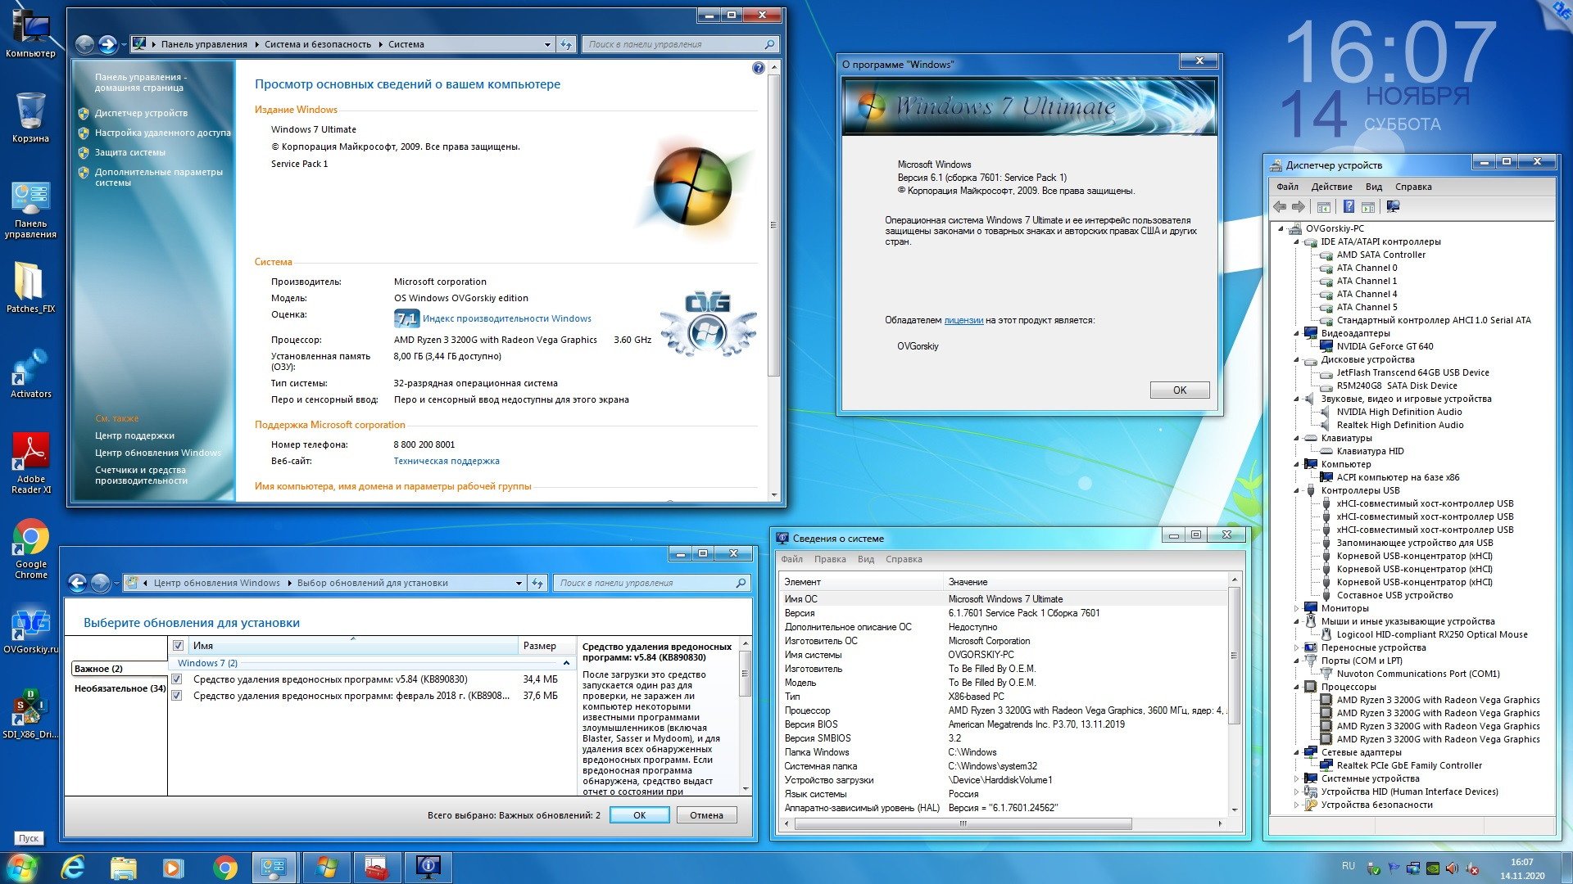Click Back arrow in Device Manager toolbar
The height and width of the screenshot is (884, 1573).
[1280, 207]
